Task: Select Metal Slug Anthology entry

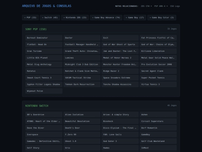Action: point(44,65)
